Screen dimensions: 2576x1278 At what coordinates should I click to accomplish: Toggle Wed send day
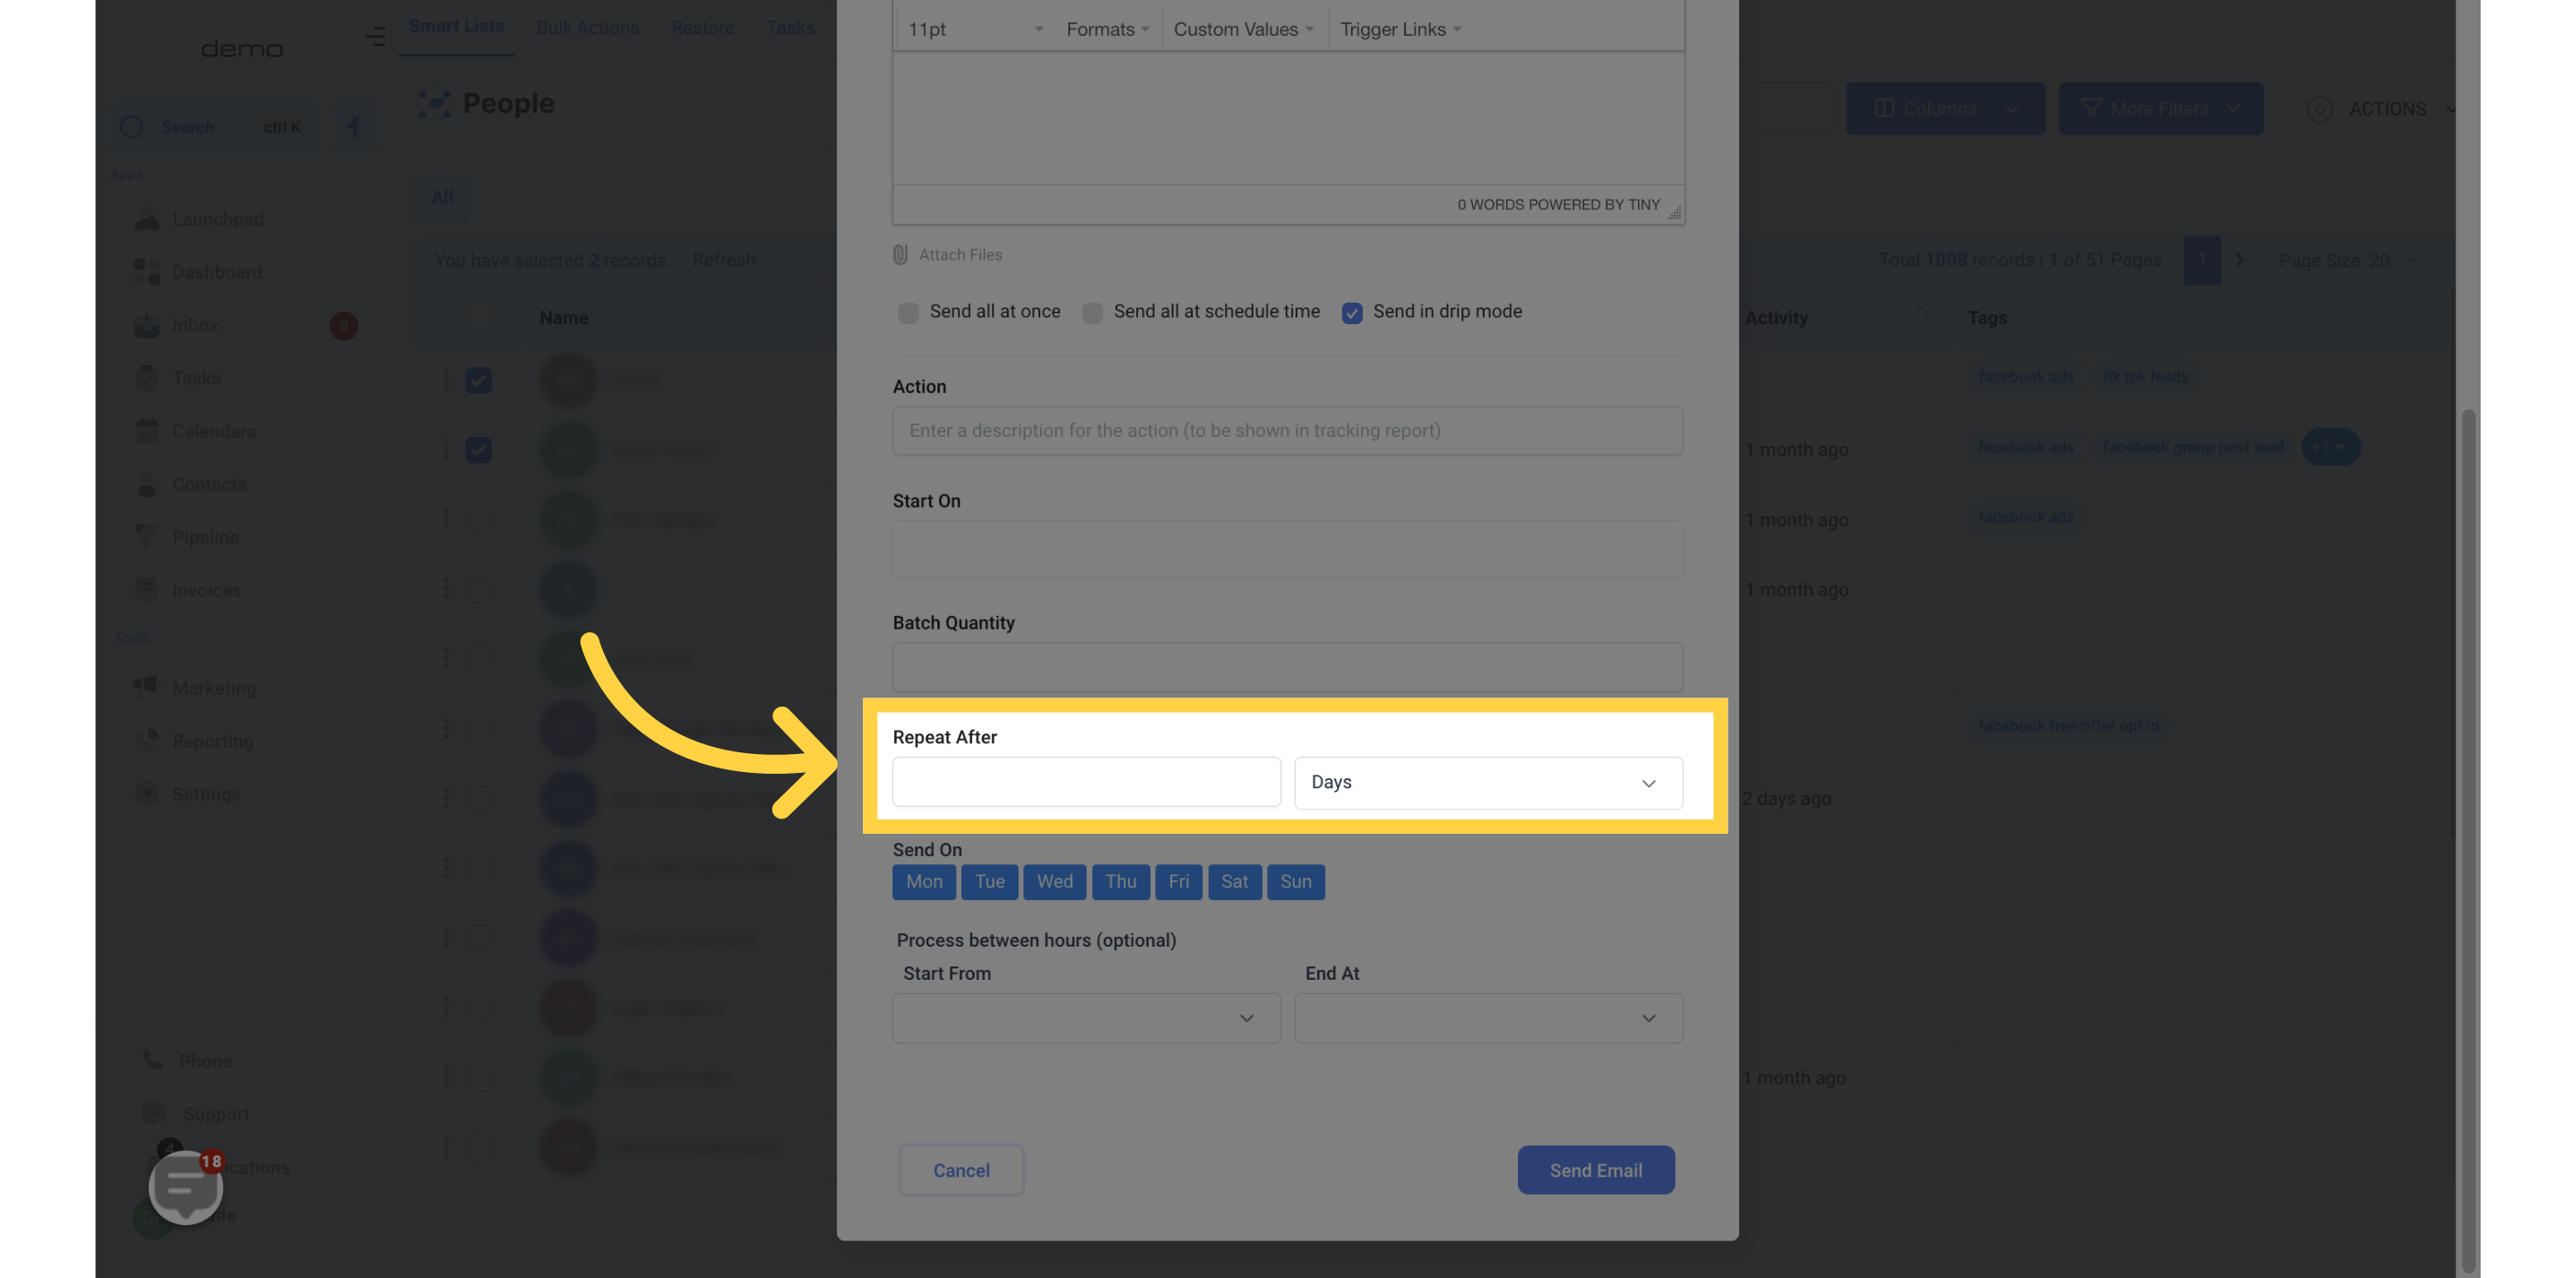point(1054,882)
